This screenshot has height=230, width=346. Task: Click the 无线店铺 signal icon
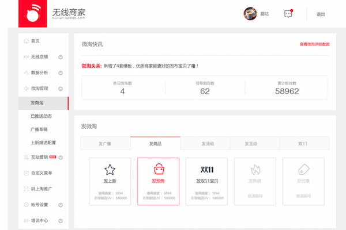pos(27,57)
